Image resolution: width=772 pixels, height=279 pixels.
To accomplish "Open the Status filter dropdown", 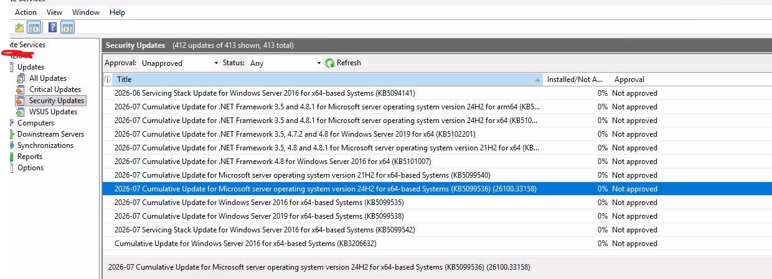I will click(285, 63).
